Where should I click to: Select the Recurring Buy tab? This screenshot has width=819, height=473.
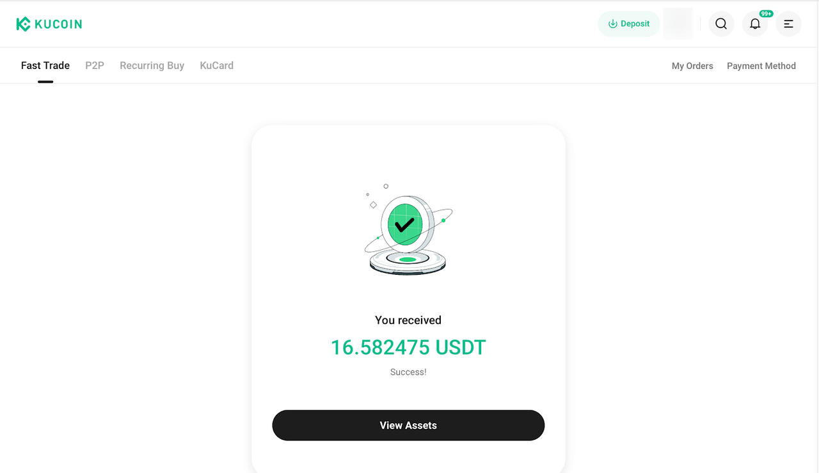pos(152,65)
